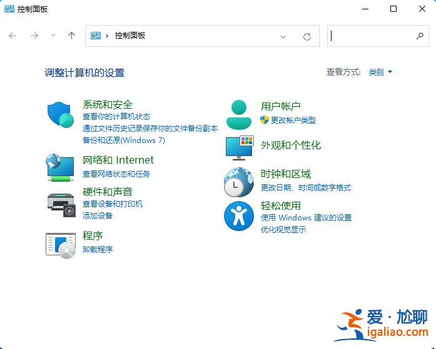Viewport: 436px width, 349px height.
Task: Open the 系统和安全 shield icon
Action: click(x=60, y=115)
